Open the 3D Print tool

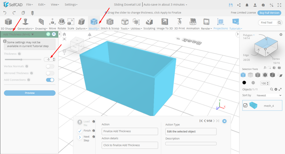click(x=180, y=24)
